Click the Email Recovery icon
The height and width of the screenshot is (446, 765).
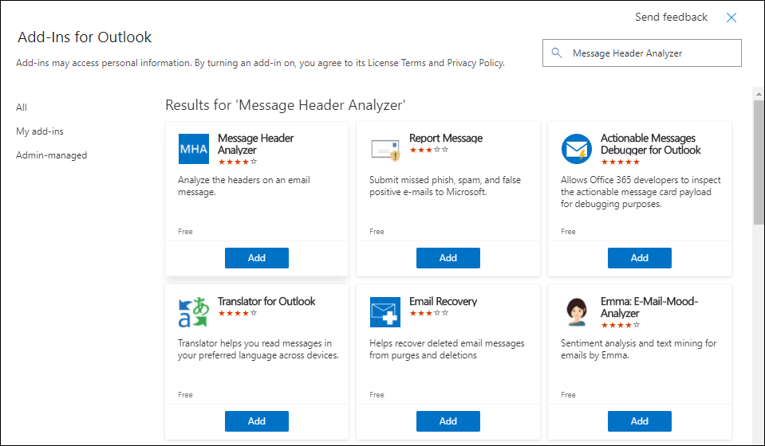(385, 312)
